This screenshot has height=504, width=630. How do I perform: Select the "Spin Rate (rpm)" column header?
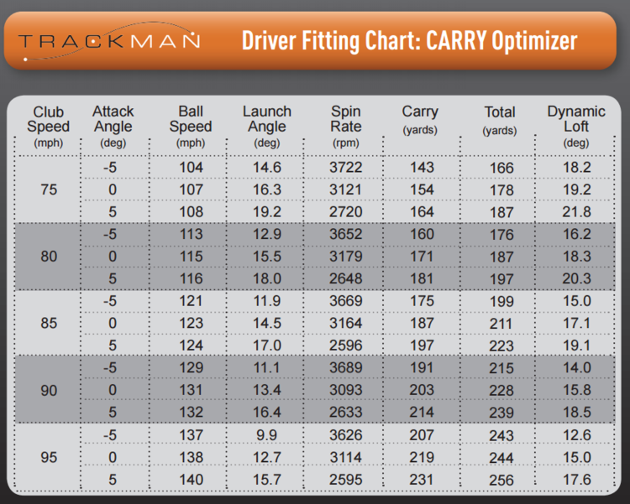coord(345,126)
